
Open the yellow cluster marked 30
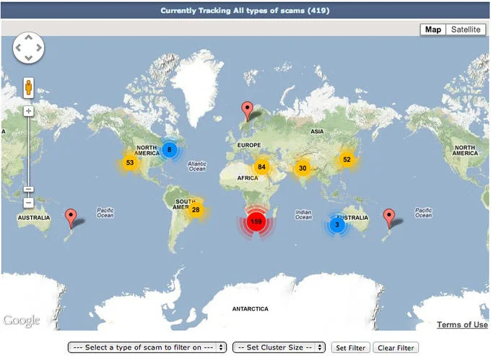[x=302, y=168]
